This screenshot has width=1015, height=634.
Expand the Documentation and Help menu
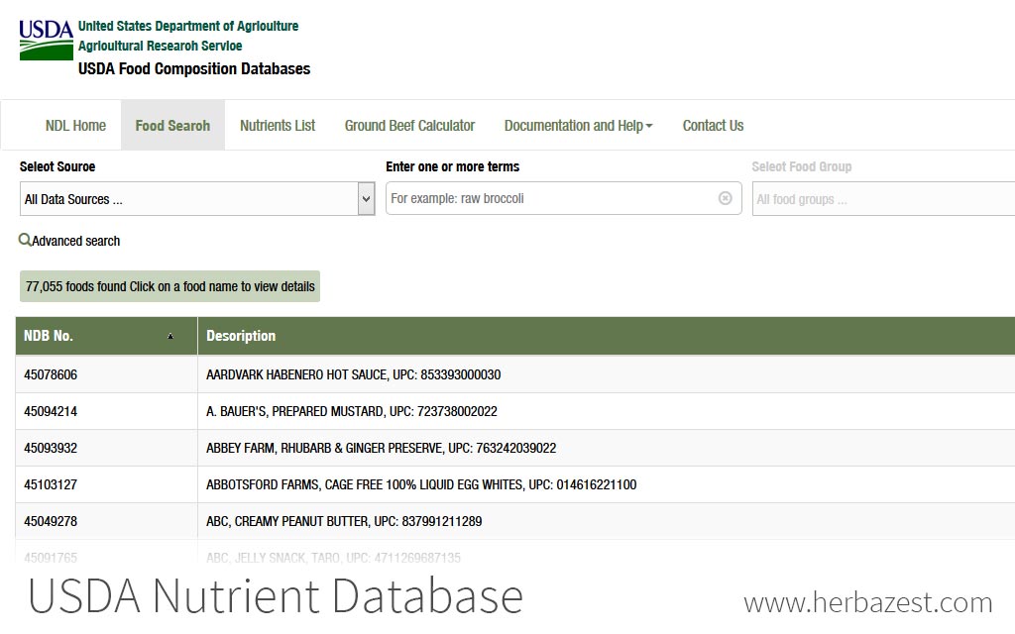[x=578, y=126]
